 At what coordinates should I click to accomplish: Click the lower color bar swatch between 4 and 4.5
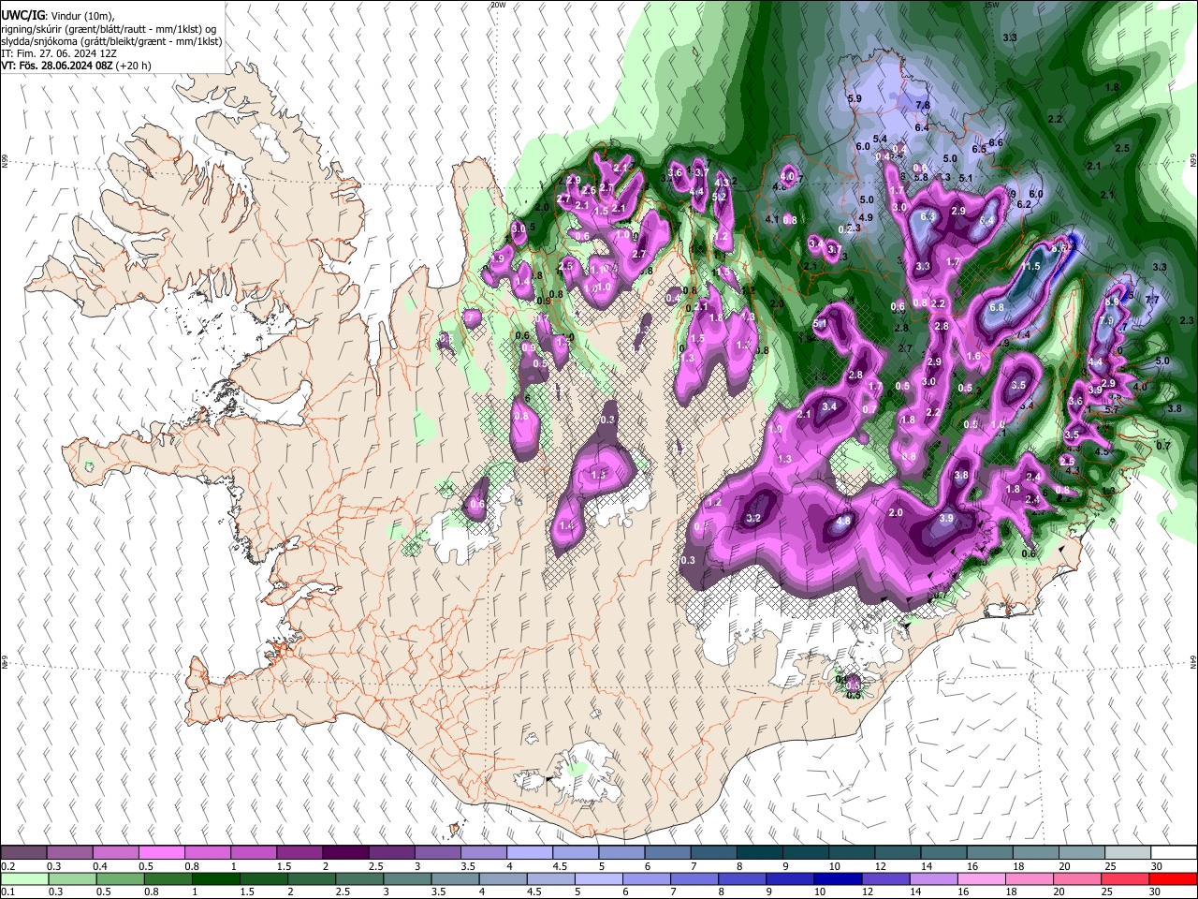pyautogui.click(x=503, y=878)
